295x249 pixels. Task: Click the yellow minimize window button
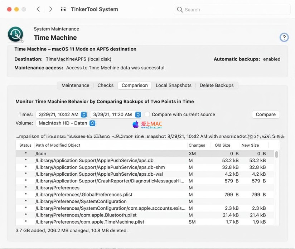16,9
